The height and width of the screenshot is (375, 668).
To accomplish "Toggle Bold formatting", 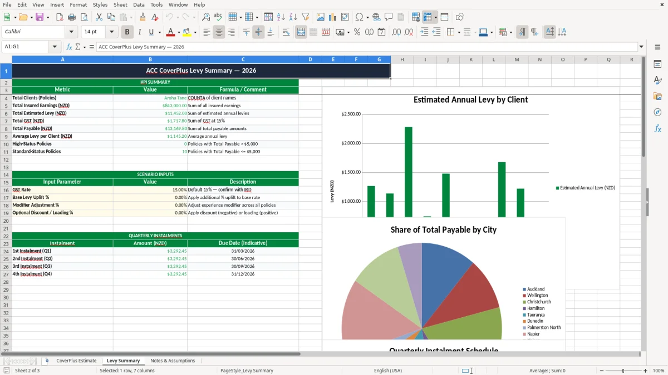I will coord(127,32).
